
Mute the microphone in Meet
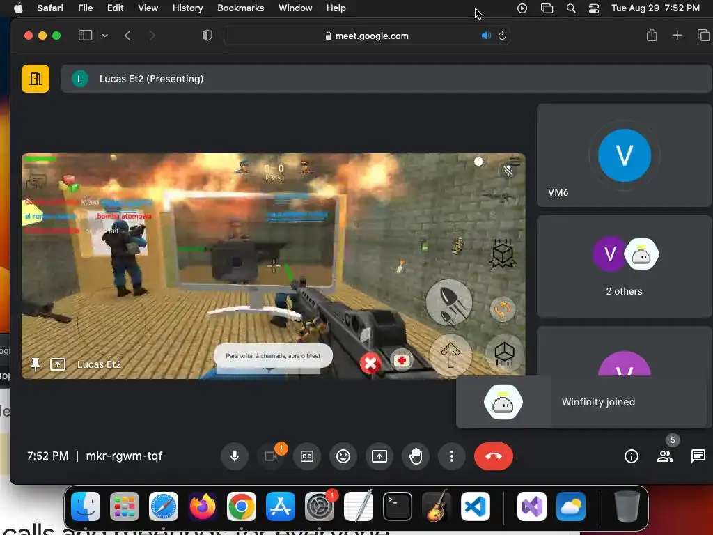coord(235,456)
